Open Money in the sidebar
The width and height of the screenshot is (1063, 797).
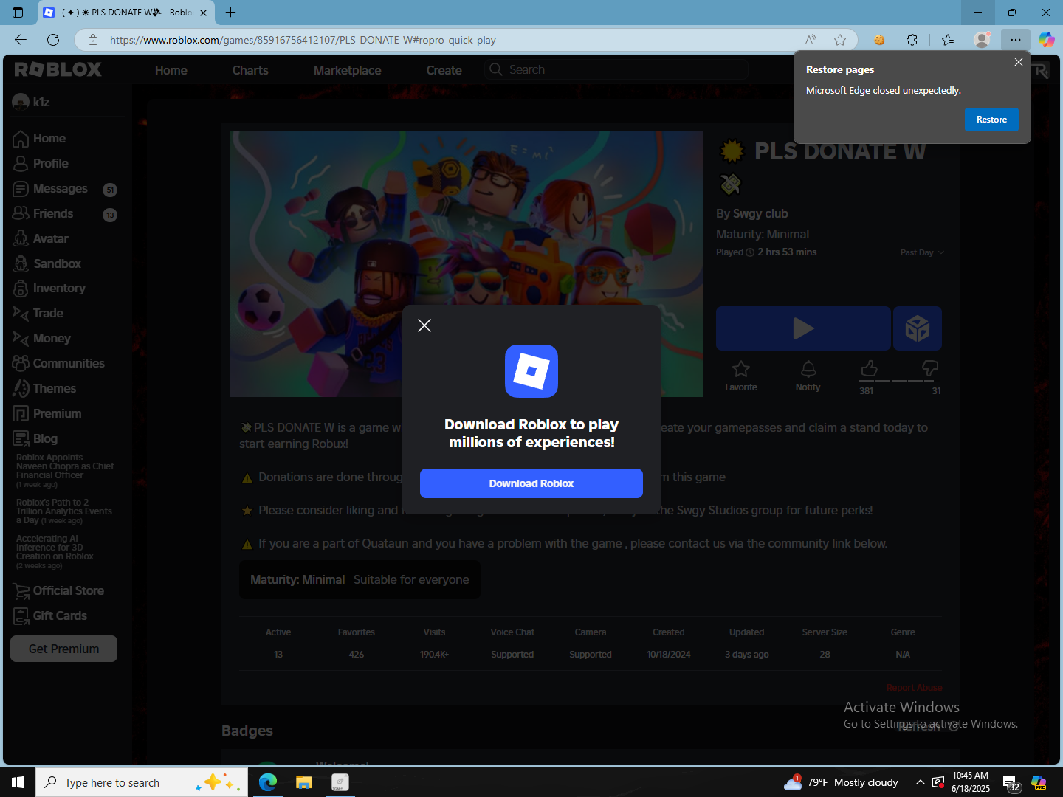coord(42,339)
